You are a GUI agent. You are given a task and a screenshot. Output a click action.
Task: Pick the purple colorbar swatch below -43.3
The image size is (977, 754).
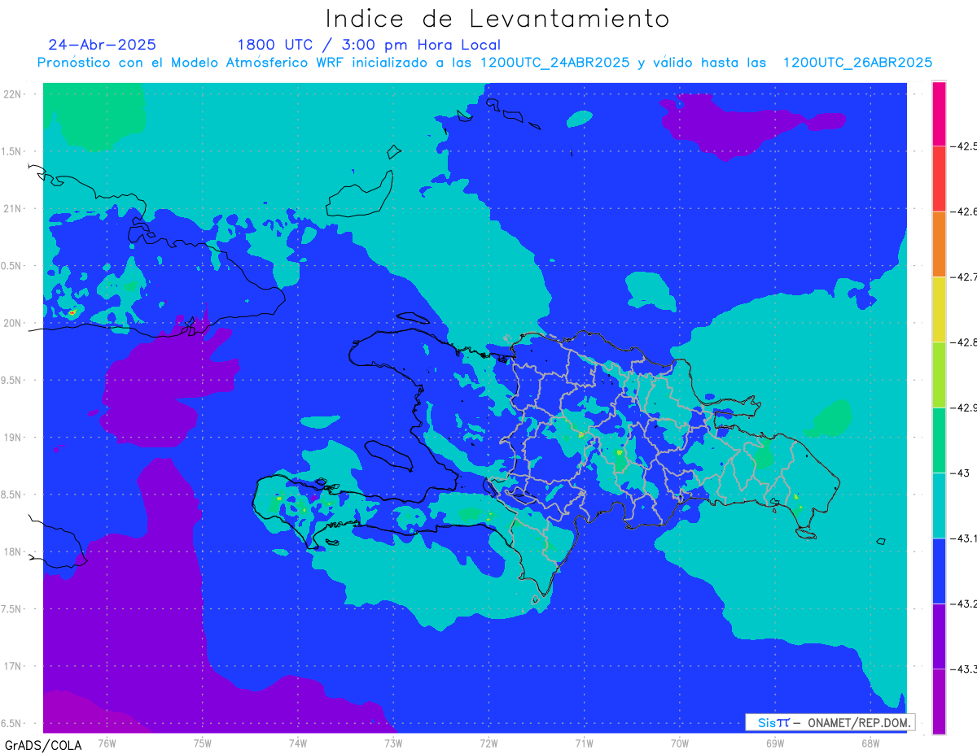coord(939,701)
